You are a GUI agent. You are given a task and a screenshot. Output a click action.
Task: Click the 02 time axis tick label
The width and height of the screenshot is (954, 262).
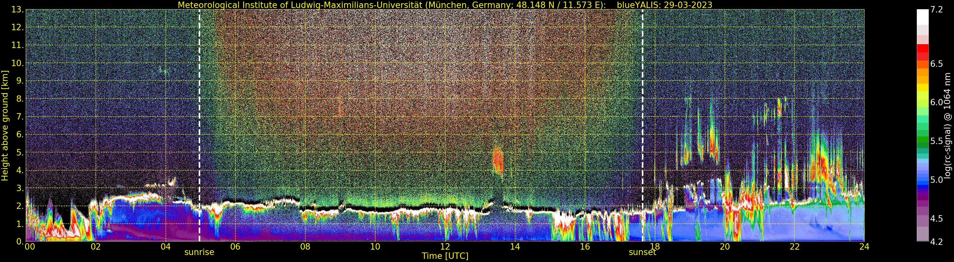pos(96,247)
